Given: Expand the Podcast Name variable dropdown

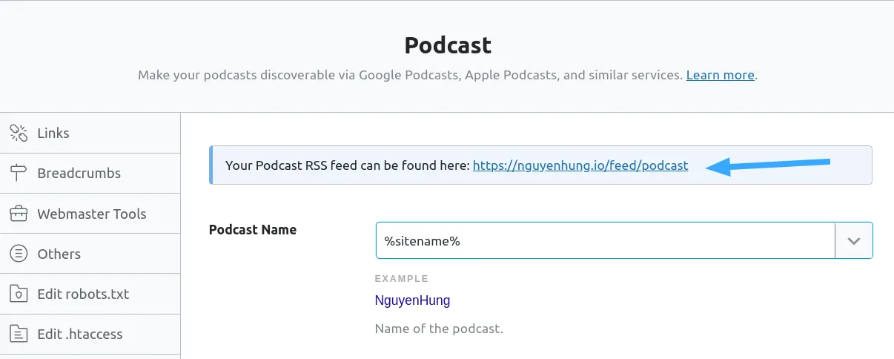Looking at the screenshot, I should [x=854, y=240].
